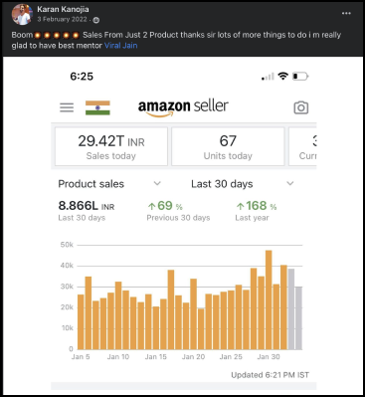Image resolution: width=365 pixels, height=397 pixels.
Task: Click the chevron beside Last 30 days
Action: click(x=290, y=183)
